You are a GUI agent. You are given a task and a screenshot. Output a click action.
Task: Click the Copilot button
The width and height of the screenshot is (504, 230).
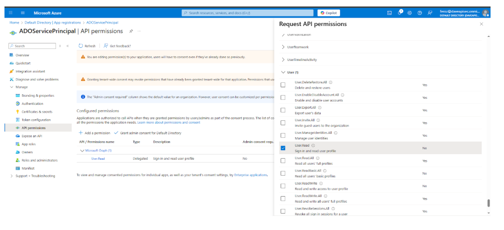(329, 13)
